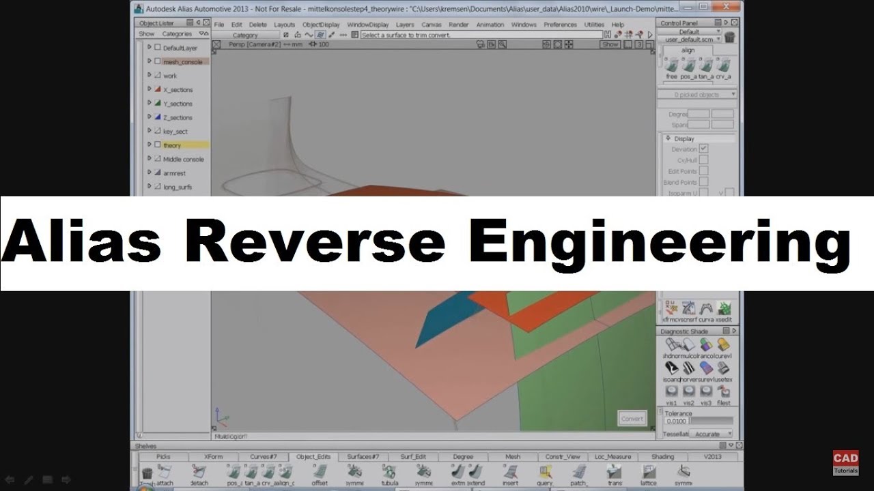The width and height of the screenshot is (874, 491).
Task: Expand the armrest layer
Action: click(x=150, y=173)
